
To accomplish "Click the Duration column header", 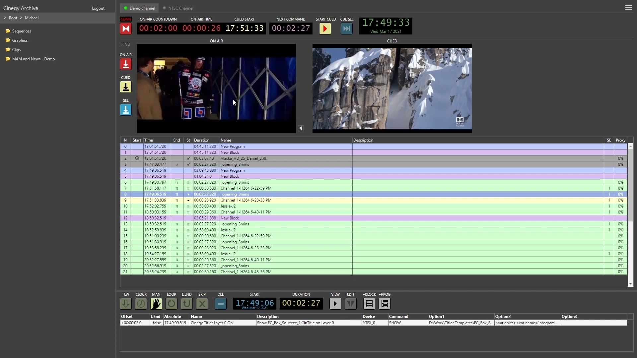I will point(206,140).
